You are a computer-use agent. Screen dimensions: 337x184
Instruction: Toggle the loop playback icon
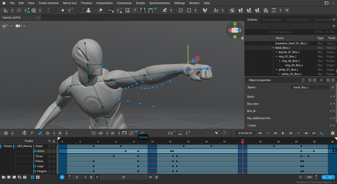pos(314,133)
